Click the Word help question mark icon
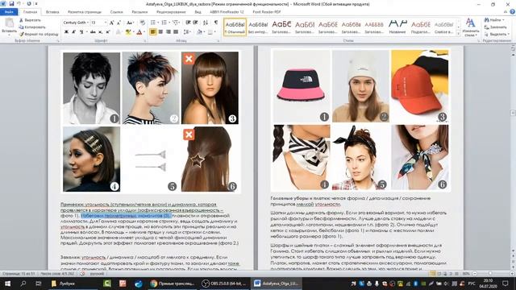 click(512, 12)
